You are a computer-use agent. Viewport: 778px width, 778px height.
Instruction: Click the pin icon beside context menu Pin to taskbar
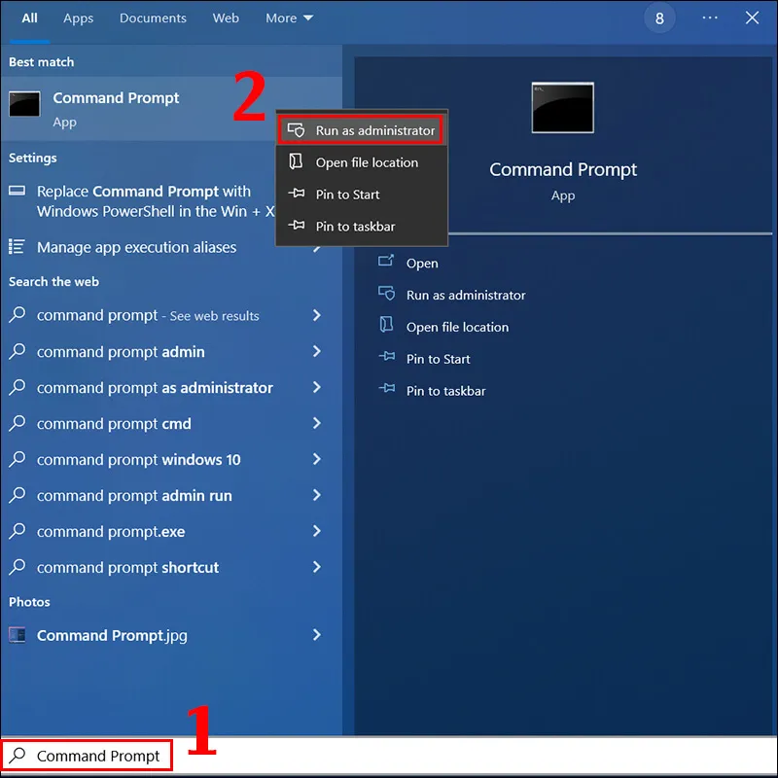pos(297,226)
